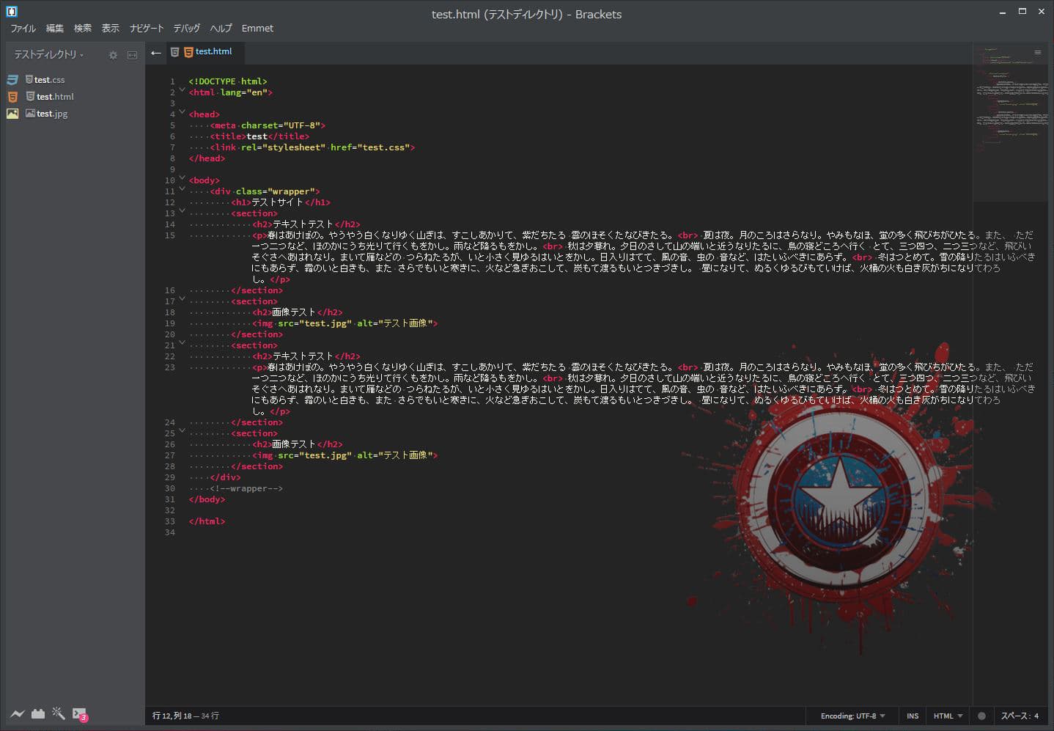Image resolution: width=1054 pixels, height=731 pixels.
Task: Click img src="test.jpg" on line 27
Action: pos(344,455)
